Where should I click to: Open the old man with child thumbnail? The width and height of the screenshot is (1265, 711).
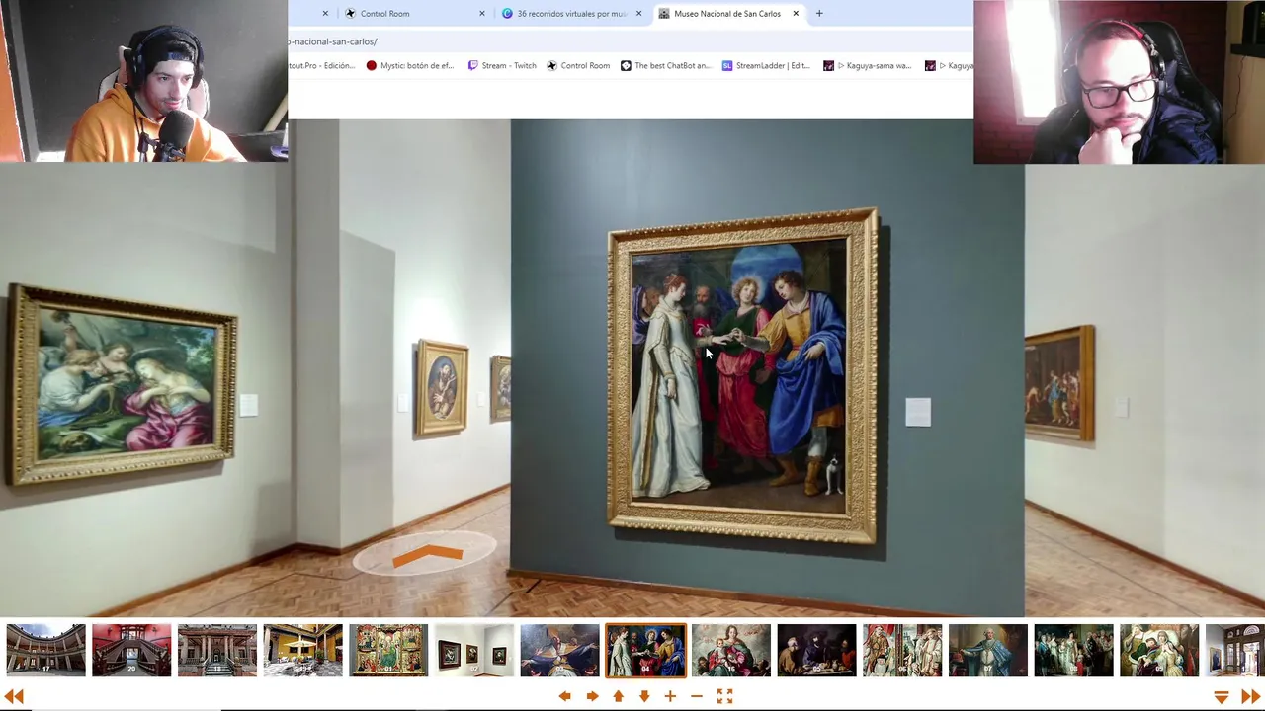1159,650
